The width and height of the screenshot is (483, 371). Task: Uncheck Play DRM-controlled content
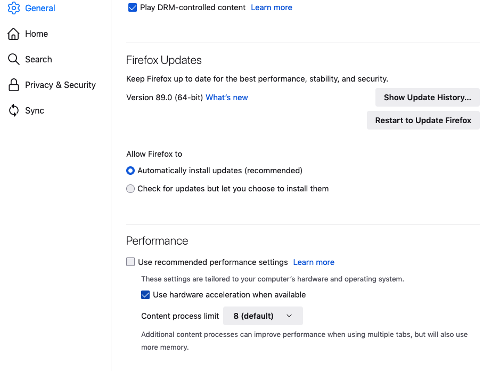pos(133,7)
